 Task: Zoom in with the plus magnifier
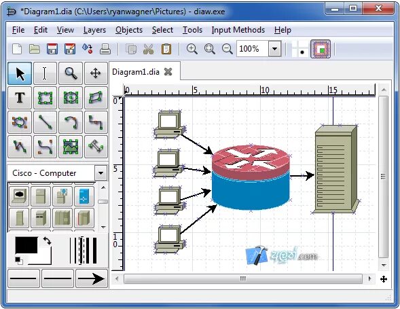pos(192,49)
